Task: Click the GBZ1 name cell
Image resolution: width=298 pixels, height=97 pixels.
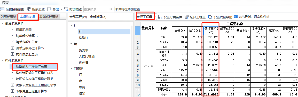Action: coord(164,37)
